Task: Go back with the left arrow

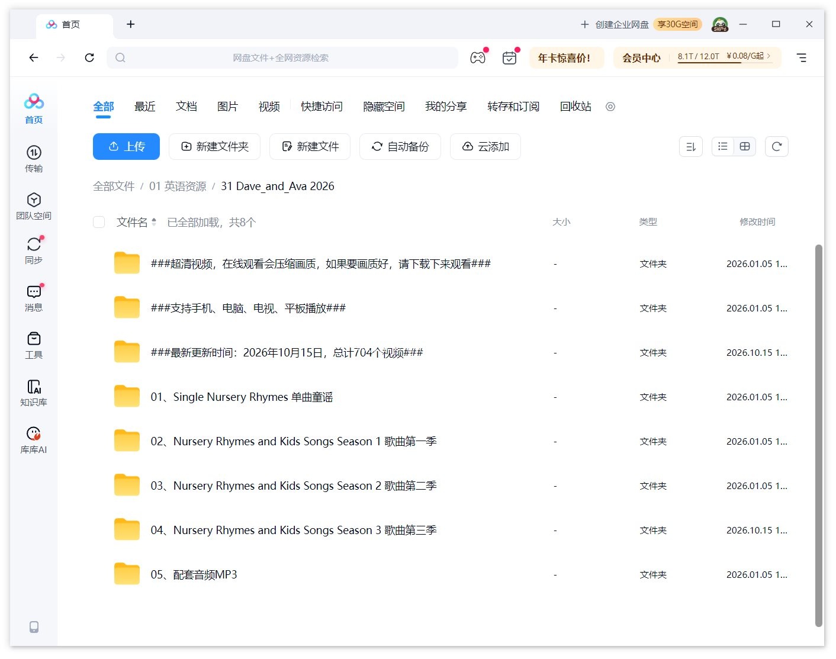Action: [34, 57]
